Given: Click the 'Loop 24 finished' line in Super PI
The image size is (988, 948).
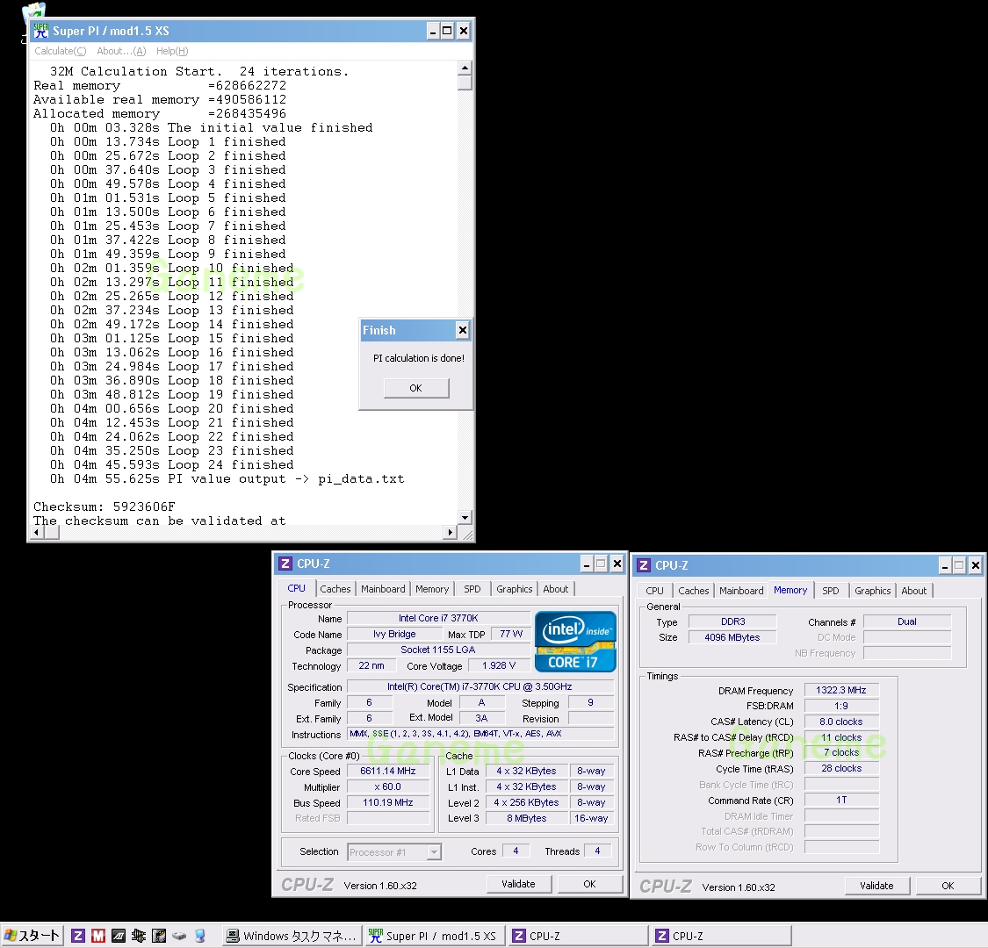Looking at the screenshot, I should pos(172,465).
